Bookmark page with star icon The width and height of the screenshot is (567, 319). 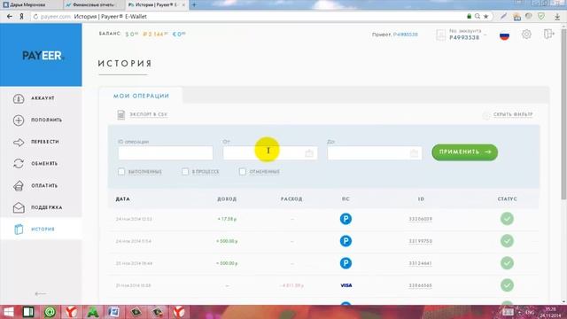click(486, 16)
